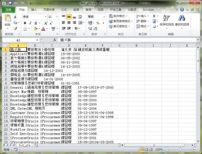Increase font size with large A icon
This screenshot has height=154, width=202.
46,23
